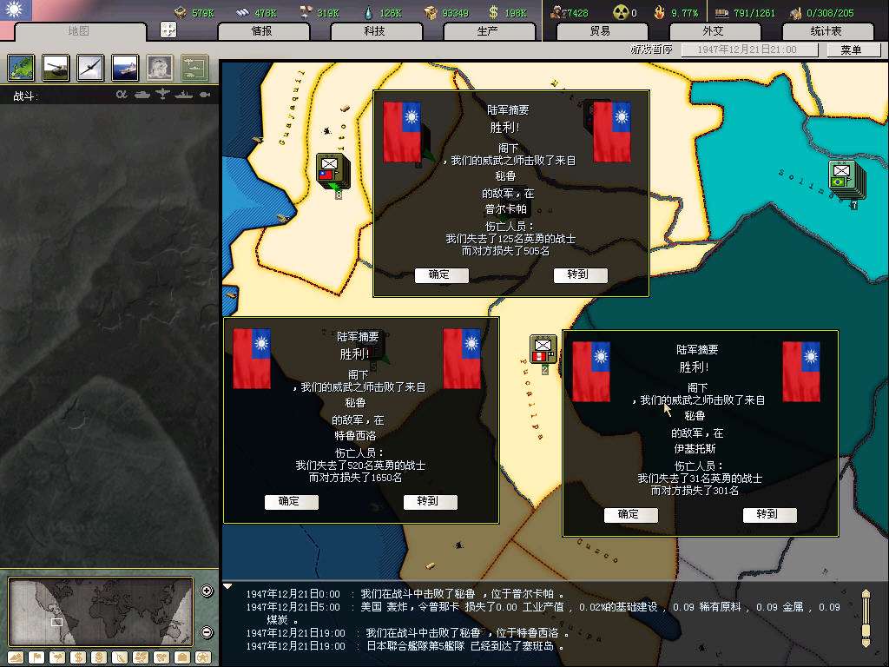Click the dollar sign map filter icon
The height and width of the screenshot is (667, 889).
tap(77, 657)
